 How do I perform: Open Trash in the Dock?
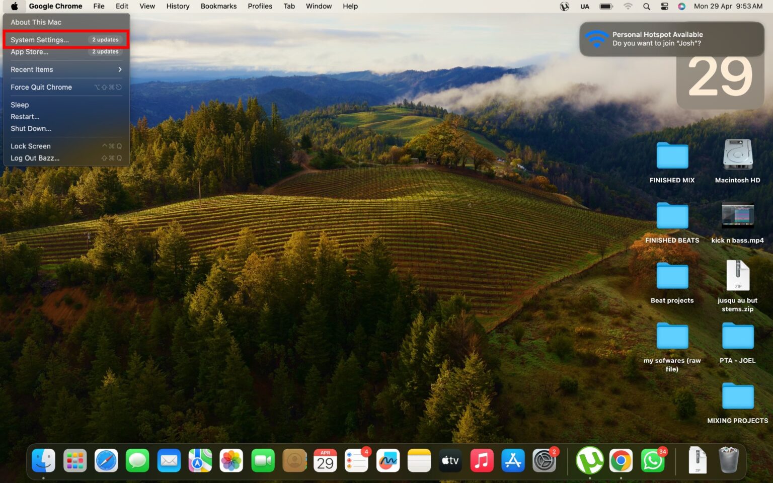click(728, 460)
